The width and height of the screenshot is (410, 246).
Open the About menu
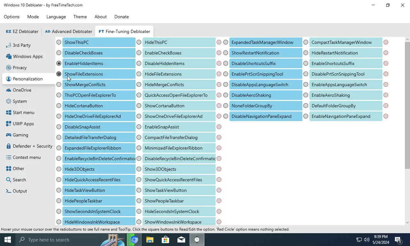point(101,17)
